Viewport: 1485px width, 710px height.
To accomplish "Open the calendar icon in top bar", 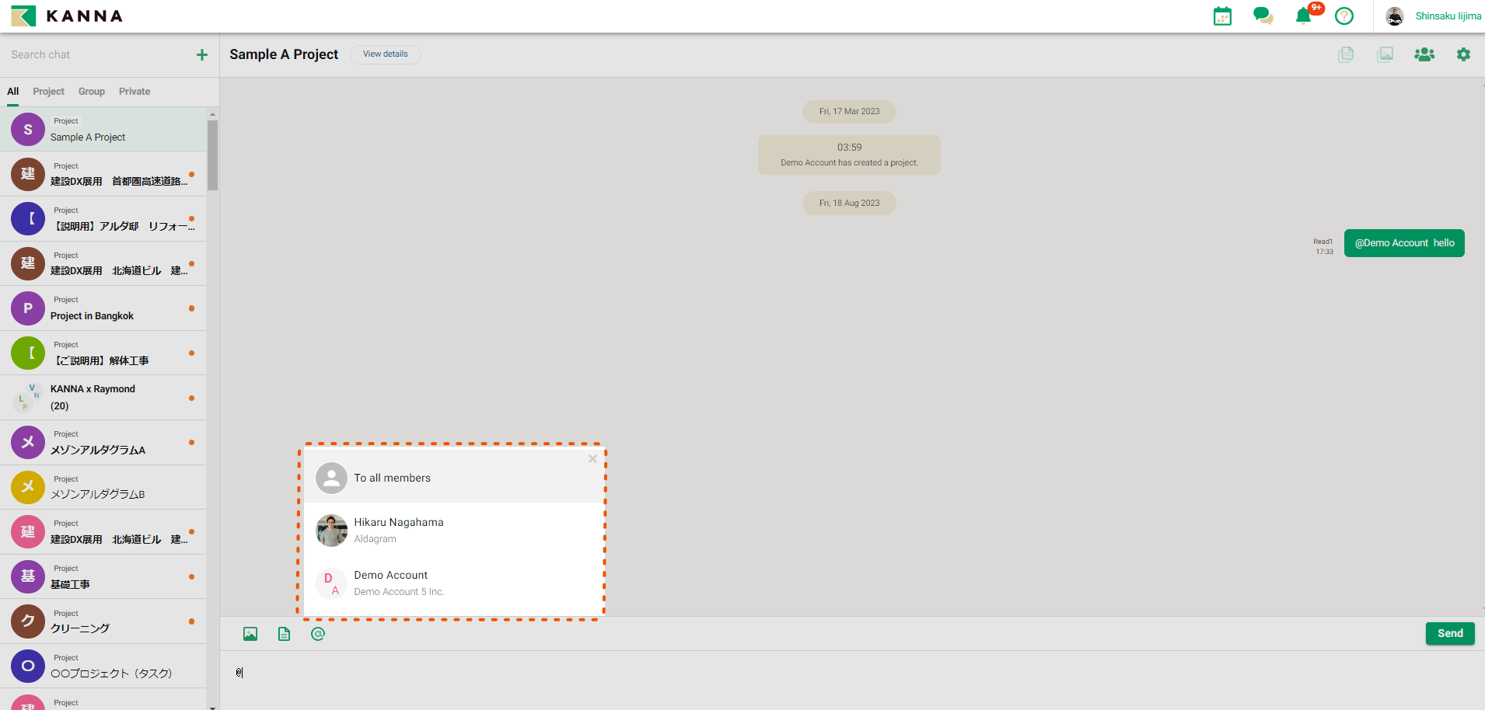I will 1222,16.
